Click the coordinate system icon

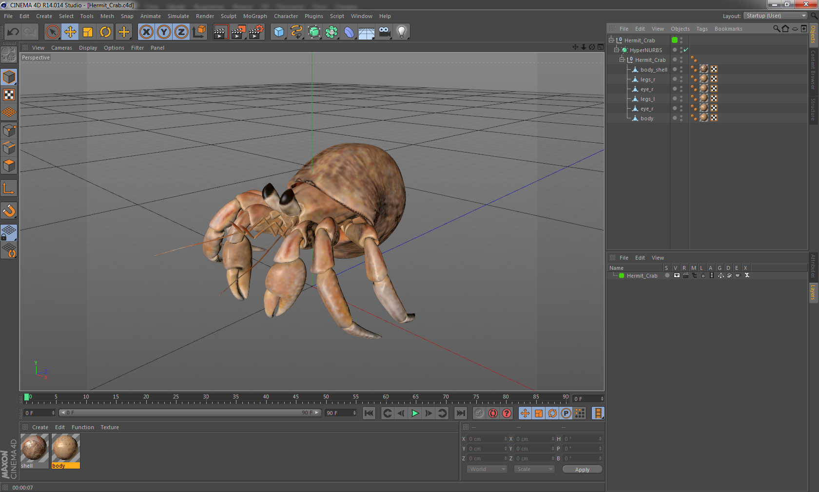pos(199,32)
